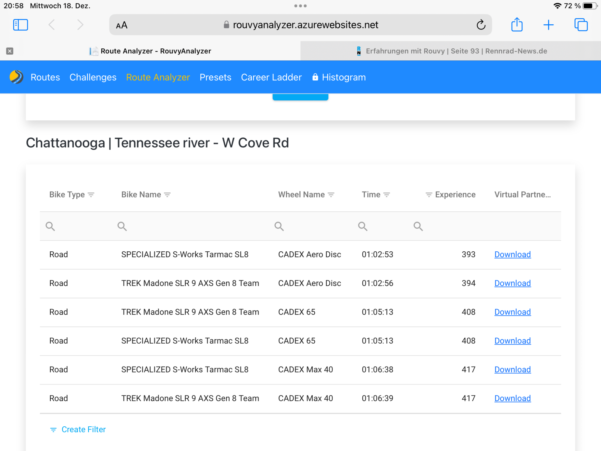Click Create Filter button
Screen dimensions: 601x451
coord(78,429)
